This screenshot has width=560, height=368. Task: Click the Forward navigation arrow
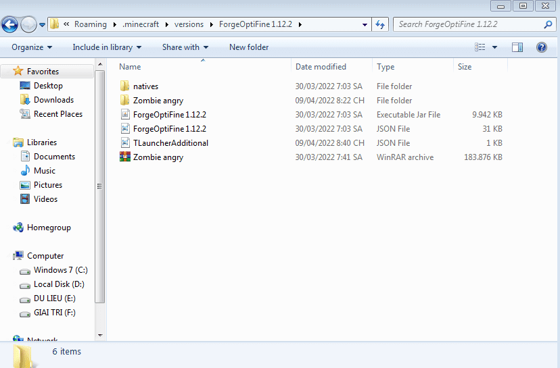point(28,24)
